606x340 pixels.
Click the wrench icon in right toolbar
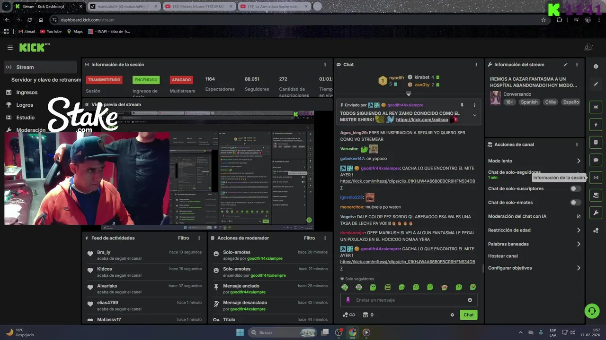(x=596, y=213)
